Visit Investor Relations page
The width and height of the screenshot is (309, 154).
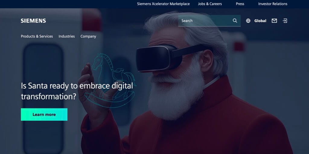point(273,4)
